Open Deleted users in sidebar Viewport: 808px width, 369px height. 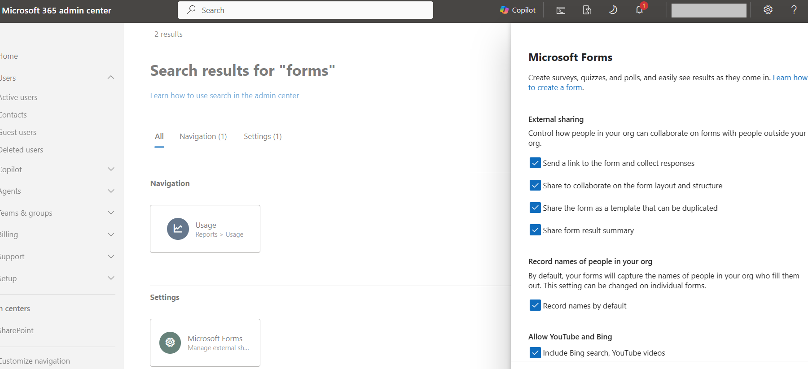point(22,150)
